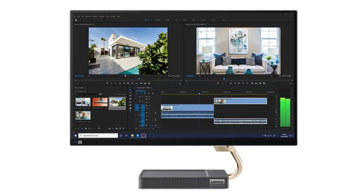Click the Home icon below the menu bar
358x196 pixels.
(x=76, y=20)
